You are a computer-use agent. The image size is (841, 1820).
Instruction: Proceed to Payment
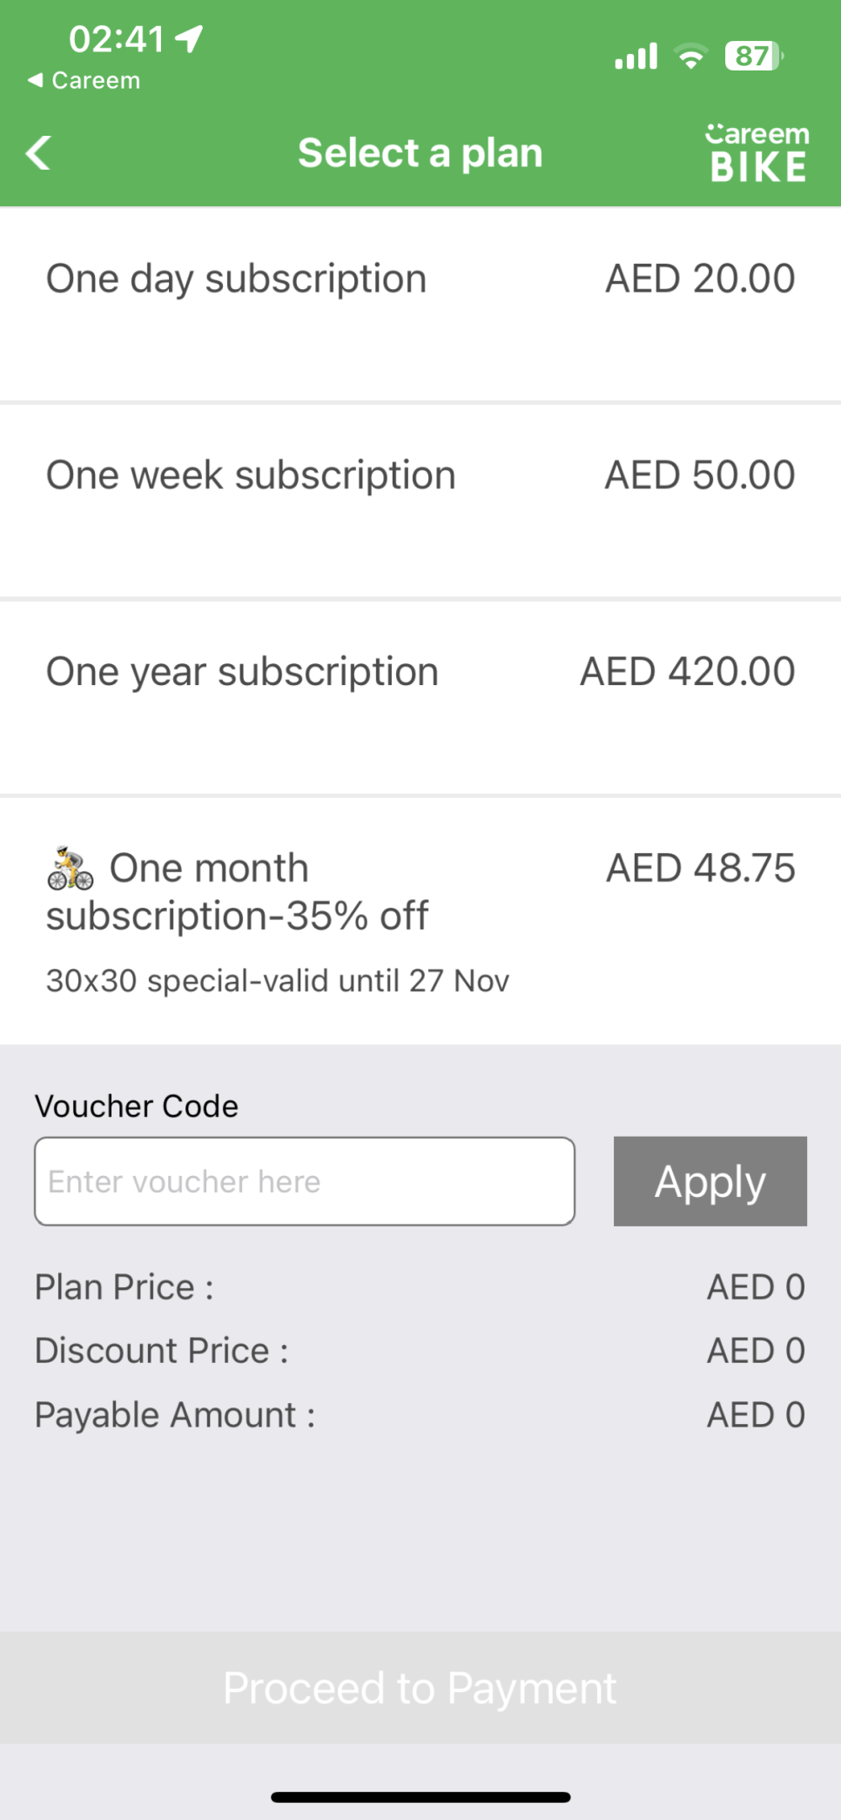pyautogui.click(x=420, y=1688)
